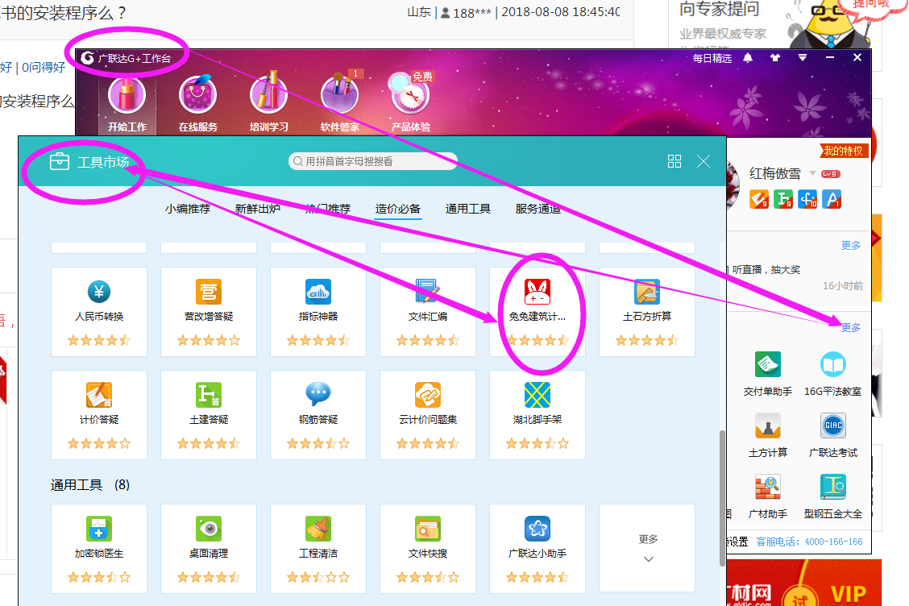Open 交付单助手 in the side panel
The width and height of the screenshot is (909, 606).
click(767, 374)
